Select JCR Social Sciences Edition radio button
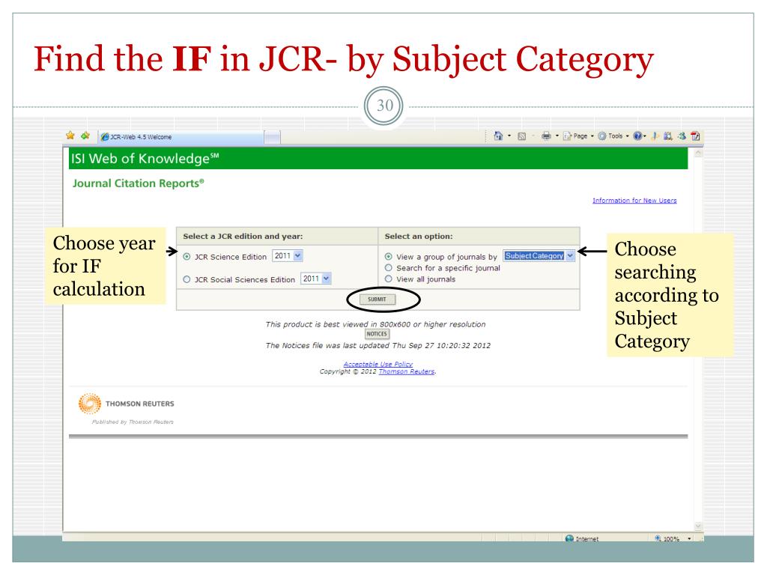This screenshot has height=575, width=767. coord(187,279)
